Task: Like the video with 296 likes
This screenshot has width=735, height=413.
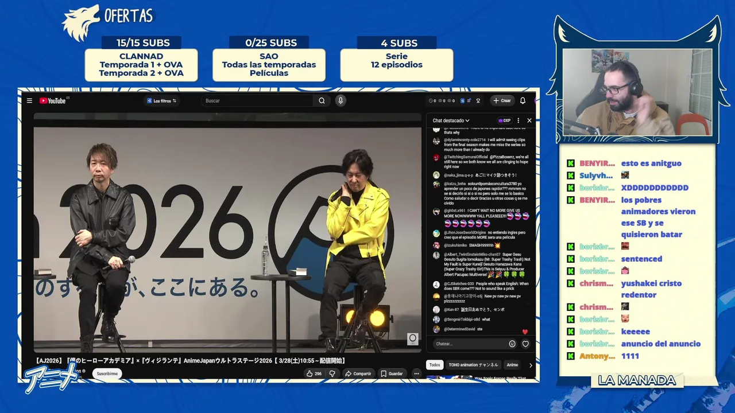Action: (x=314, y=373)
